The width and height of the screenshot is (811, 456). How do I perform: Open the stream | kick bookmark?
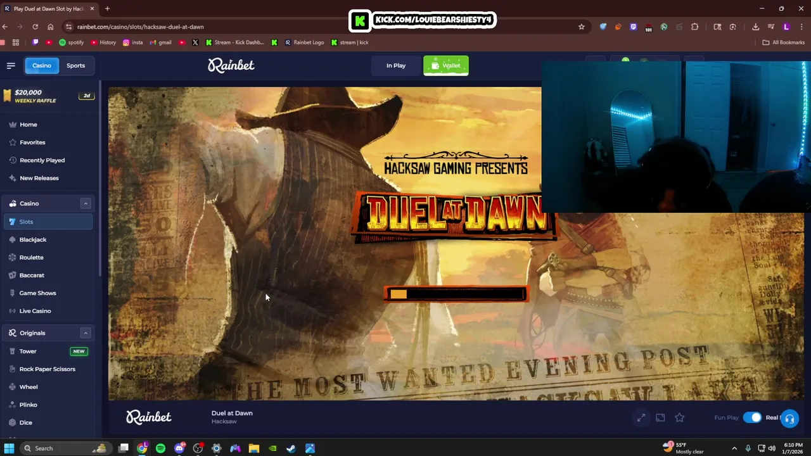click(x=350, y=42)
